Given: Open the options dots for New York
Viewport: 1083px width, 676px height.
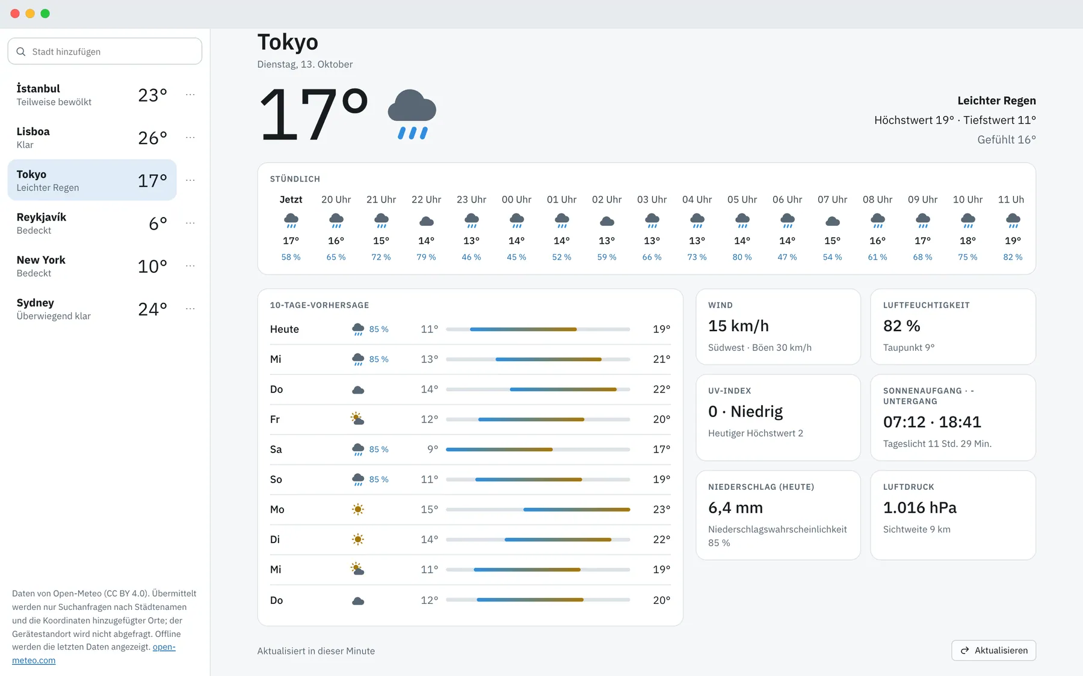Looking at the screenshot, I should coord(190,266).
